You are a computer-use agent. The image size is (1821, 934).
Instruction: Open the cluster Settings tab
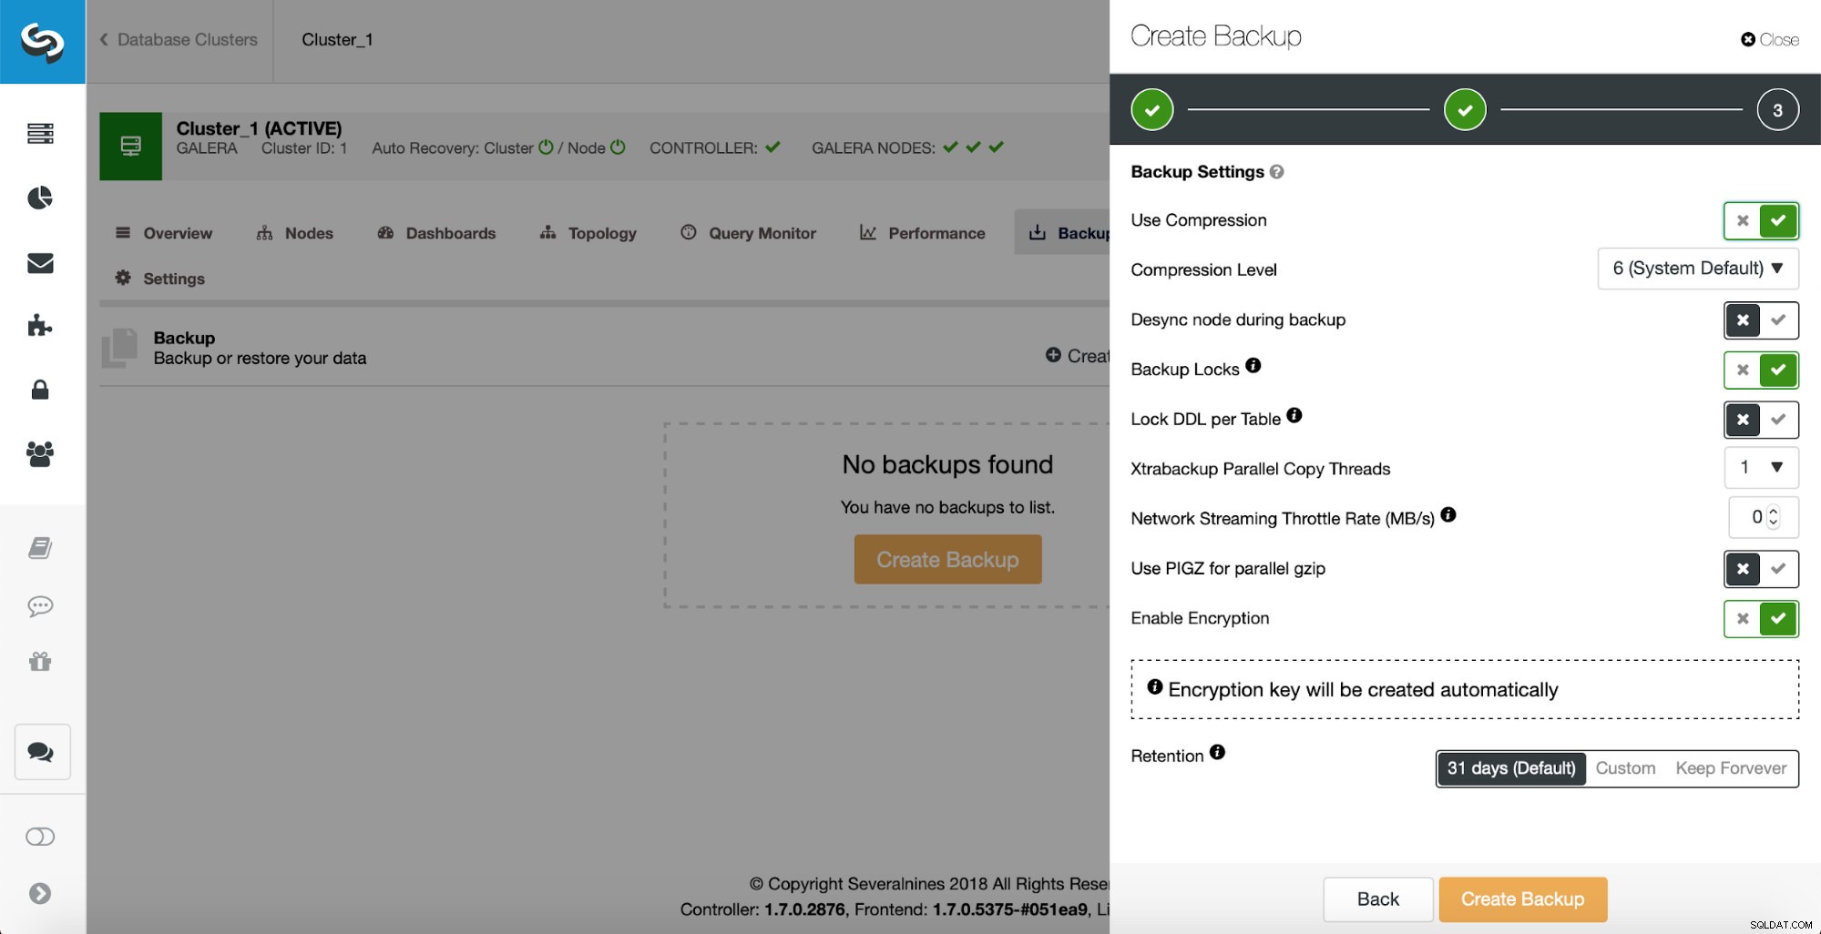point(159,279)
